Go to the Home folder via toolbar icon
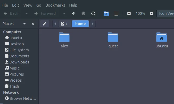The image size is (174, 104). (106, 13)
